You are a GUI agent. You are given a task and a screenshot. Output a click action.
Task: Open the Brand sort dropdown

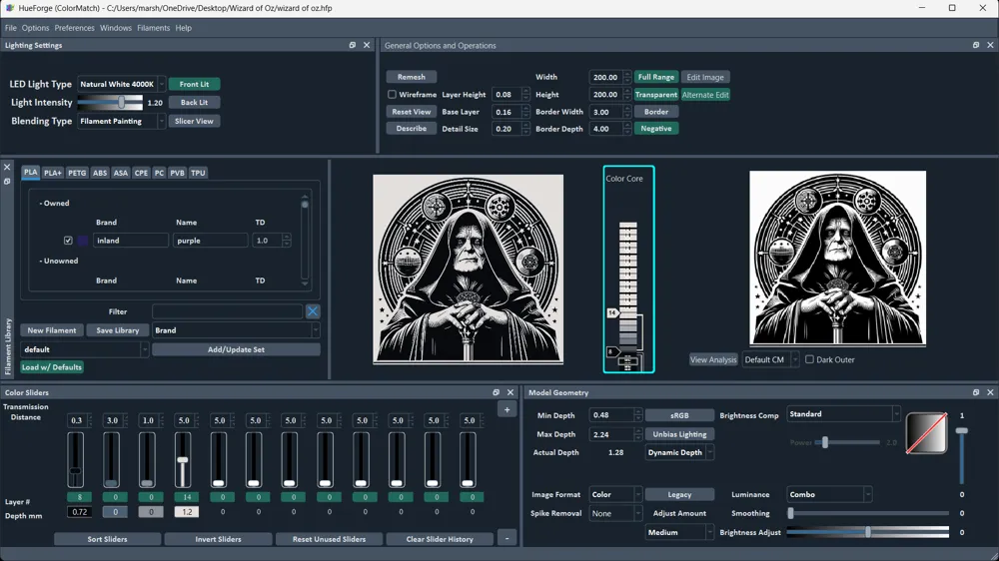click(x=236, y=330)
